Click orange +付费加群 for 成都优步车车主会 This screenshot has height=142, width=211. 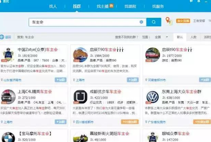[130, 122]
